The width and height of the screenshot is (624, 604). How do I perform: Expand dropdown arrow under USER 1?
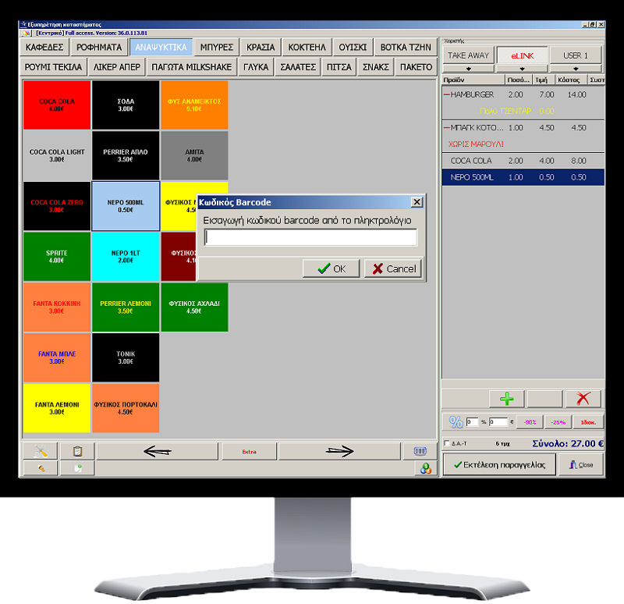pos(576,69)
